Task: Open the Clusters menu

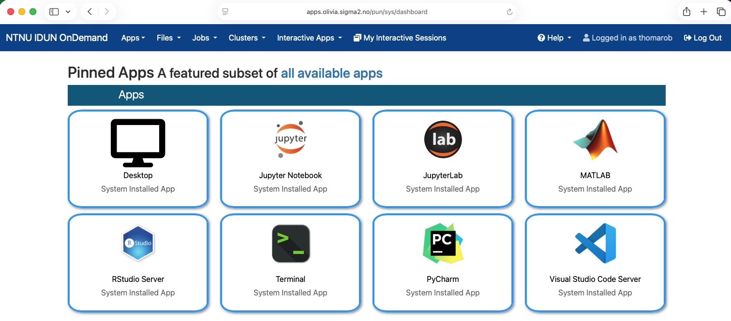Action: [247, 38]
